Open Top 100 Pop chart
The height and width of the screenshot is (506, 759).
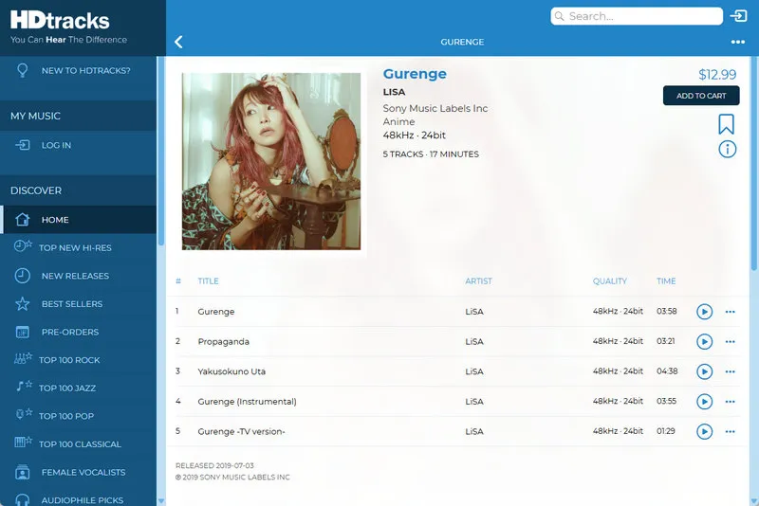coord(79,416)
